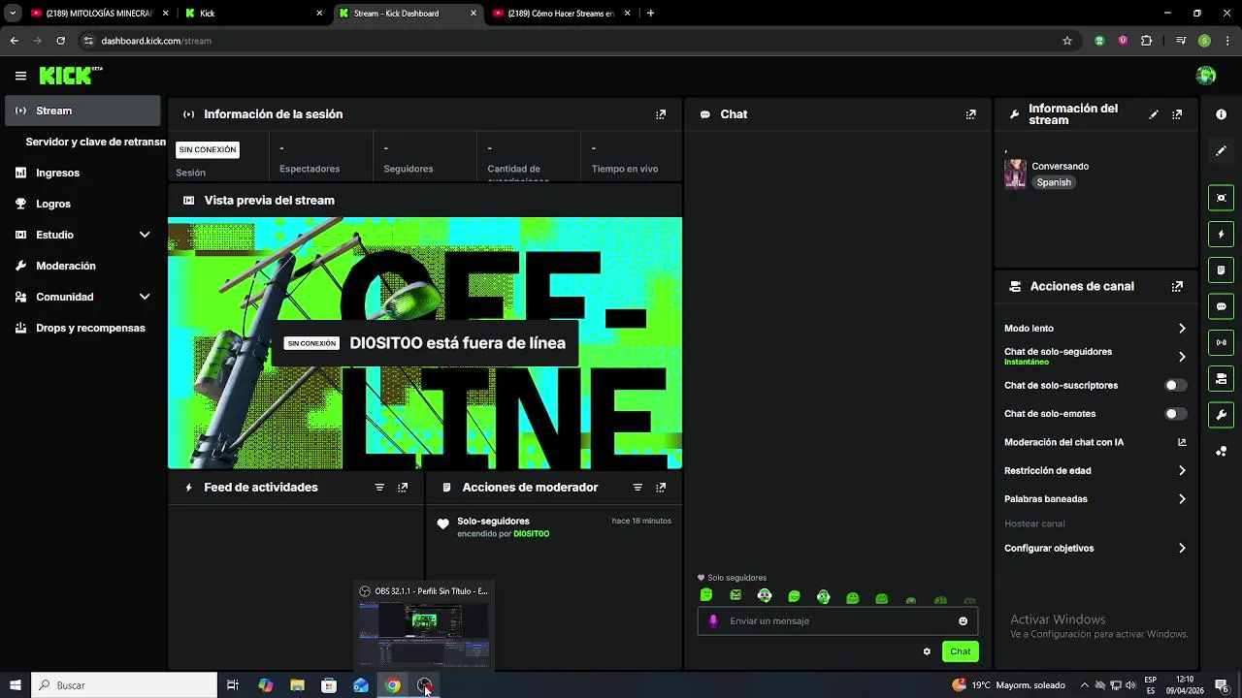Viewport: 1242px width, 698px height.
Task: Click the Spanish language tag
Action: pyautogui.click(x=1054, y=182)
